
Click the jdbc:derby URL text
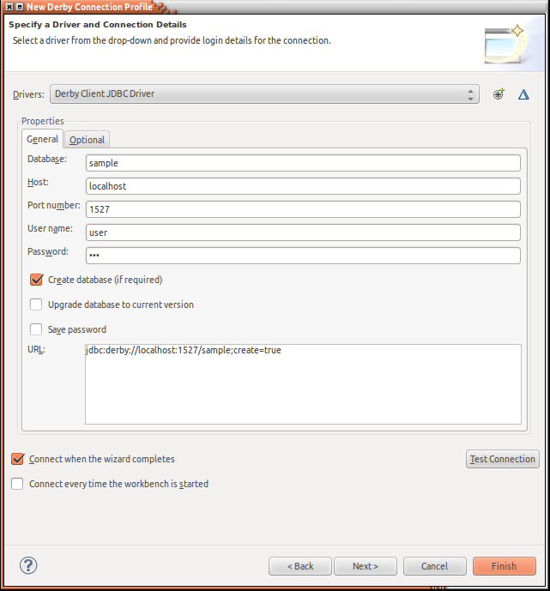point(184,350)
